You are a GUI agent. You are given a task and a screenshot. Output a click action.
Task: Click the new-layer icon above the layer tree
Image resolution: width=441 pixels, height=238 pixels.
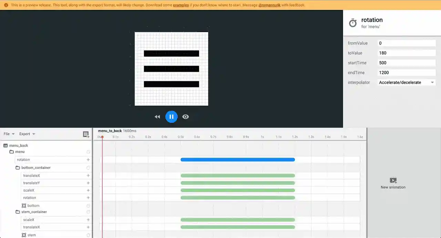click(86, 135)
